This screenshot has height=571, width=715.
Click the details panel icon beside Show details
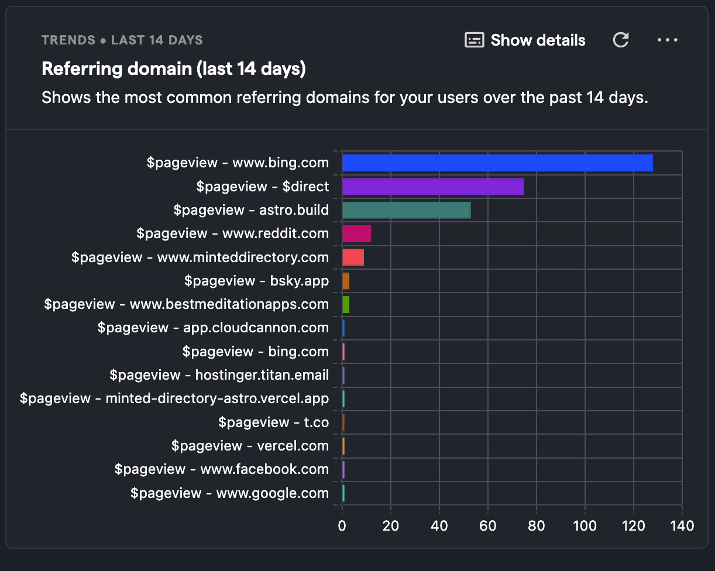point(475,40)
